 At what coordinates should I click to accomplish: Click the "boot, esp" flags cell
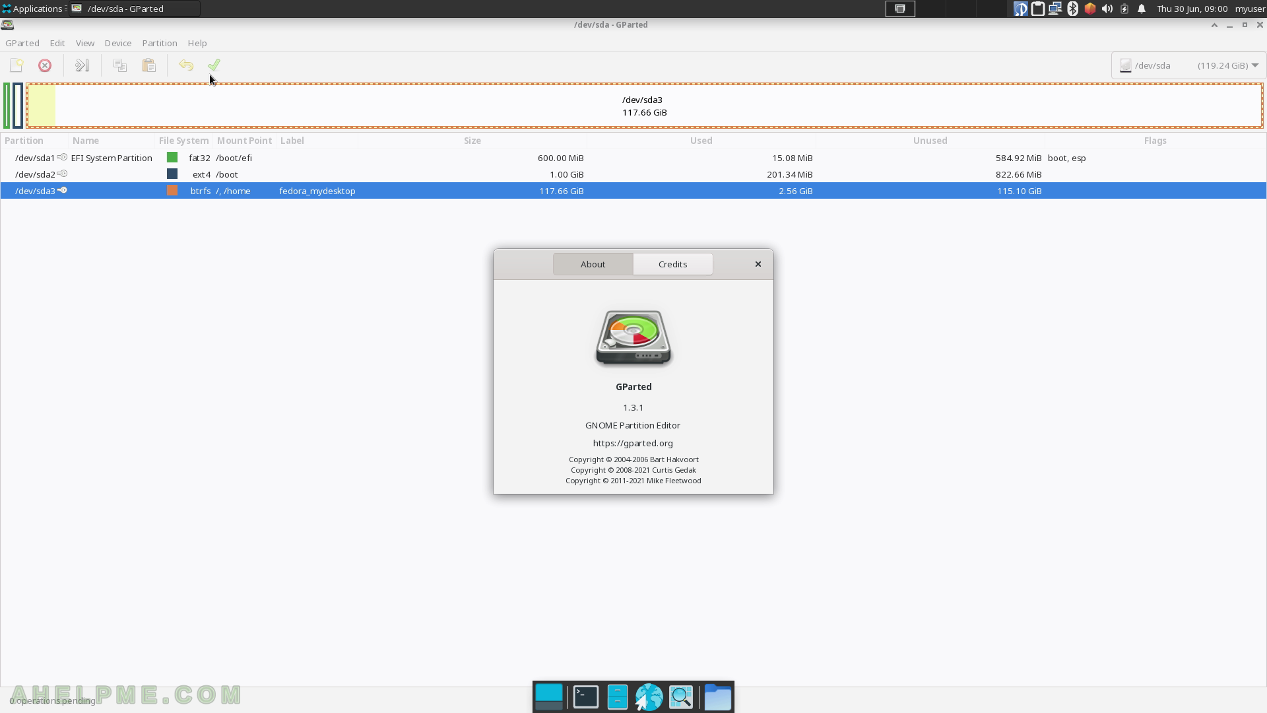[1066, 158]
